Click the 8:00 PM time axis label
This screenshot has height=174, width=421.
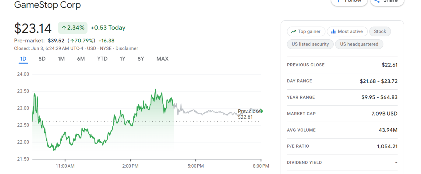(x=261, y=166)
